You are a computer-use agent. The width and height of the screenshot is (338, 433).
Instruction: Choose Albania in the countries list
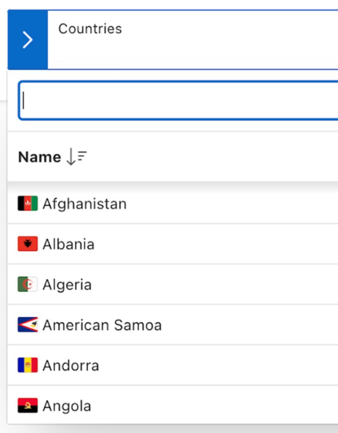coord(173,244)
